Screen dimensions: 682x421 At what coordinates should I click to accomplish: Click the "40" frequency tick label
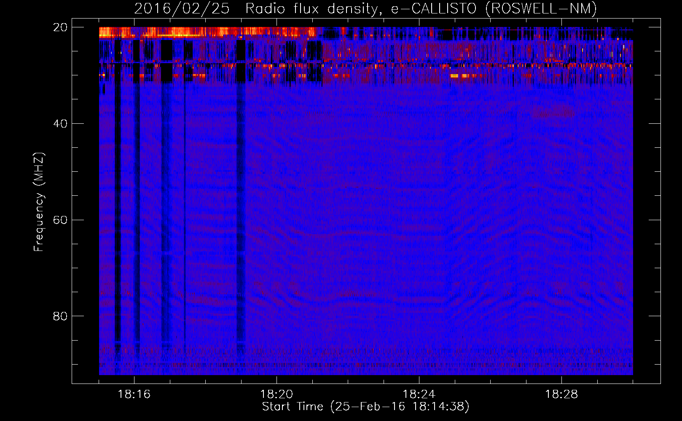pyautogui.click(x=60, y=124)
